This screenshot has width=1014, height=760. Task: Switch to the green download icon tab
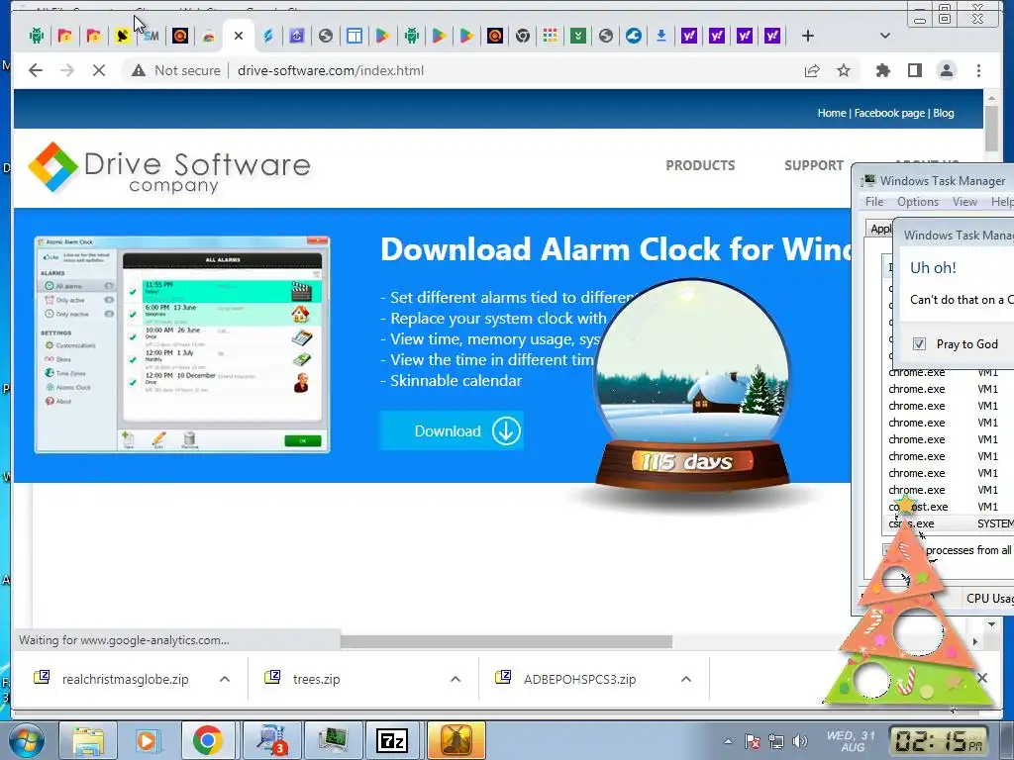[578, 36]
